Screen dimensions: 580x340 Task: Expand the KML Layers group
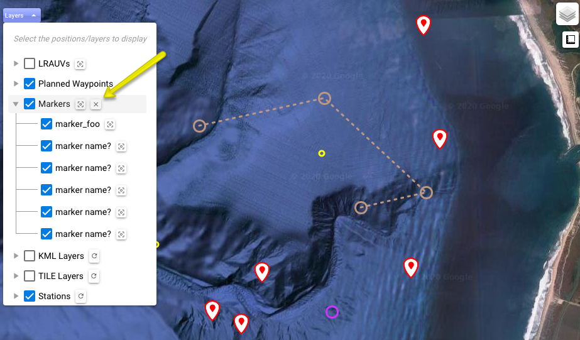tap(16, 256)
